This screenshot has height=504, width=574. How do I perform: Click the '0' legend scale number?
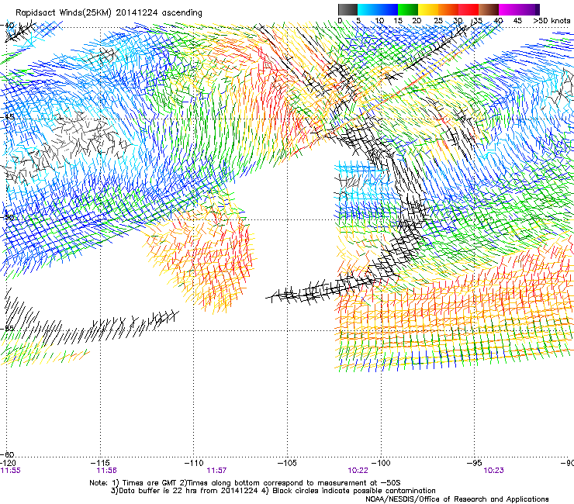tap(340, 21)
